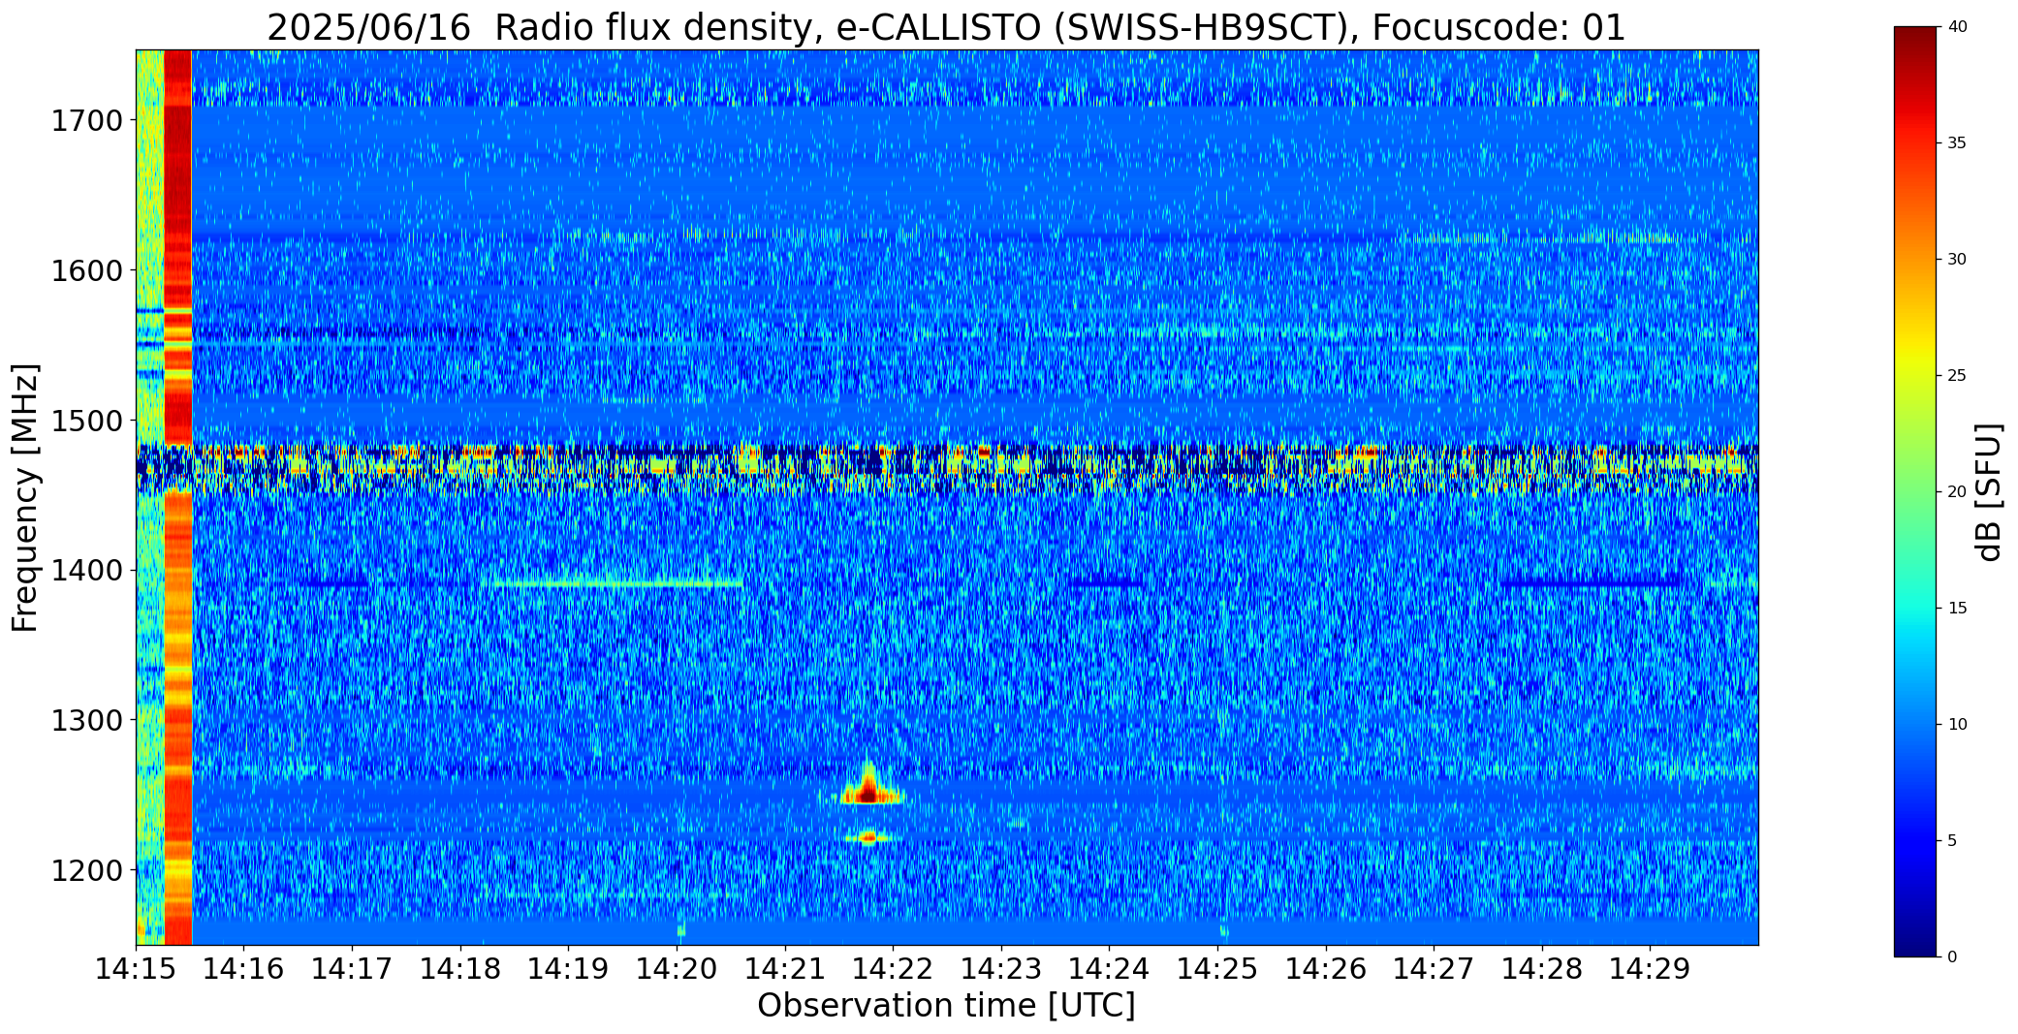
Task: Click the 1600 frequency tick label
Action: pos(86,270)
